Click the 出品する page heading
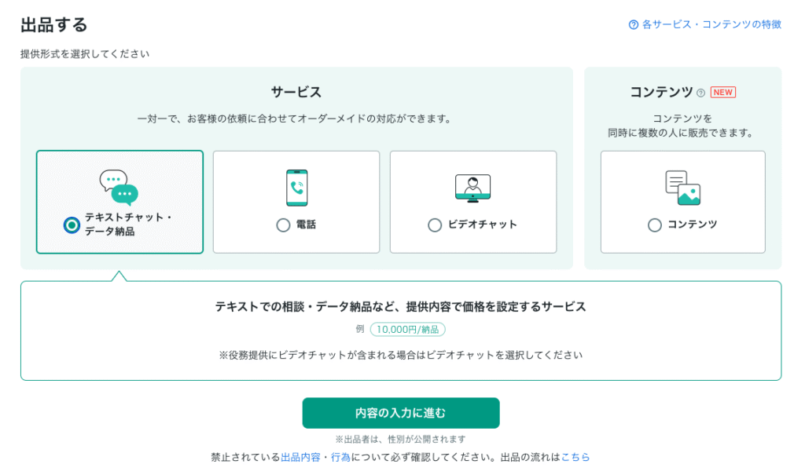Viewport: 805px width, 475px height. point(54,24)
